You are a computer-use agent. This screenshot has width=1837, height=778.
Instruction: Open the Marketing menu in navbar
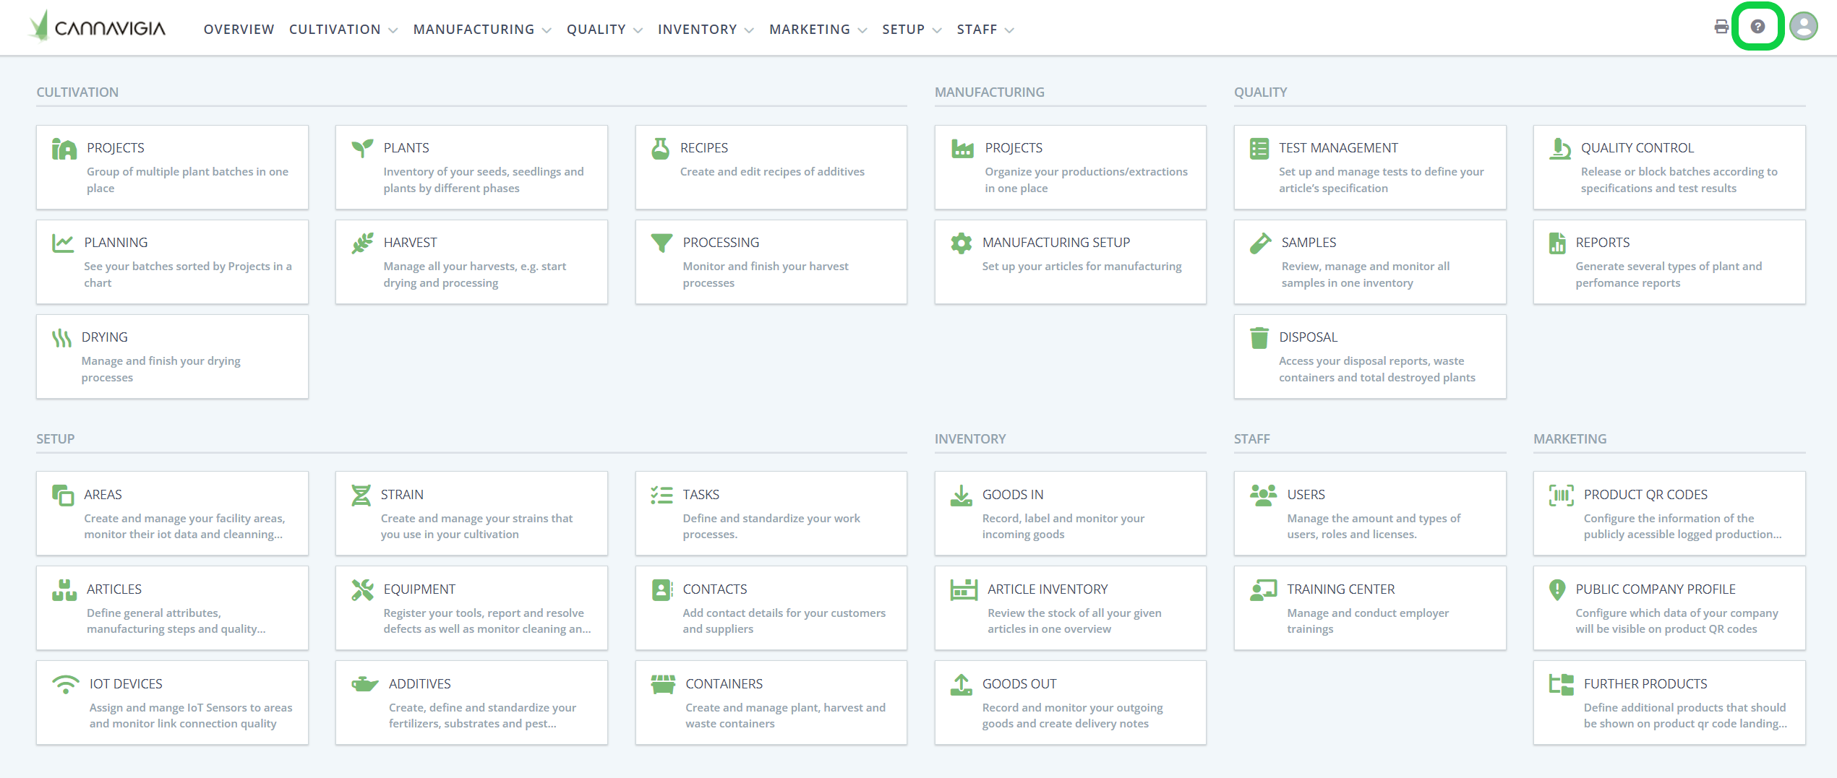click(x=817, y=30)
